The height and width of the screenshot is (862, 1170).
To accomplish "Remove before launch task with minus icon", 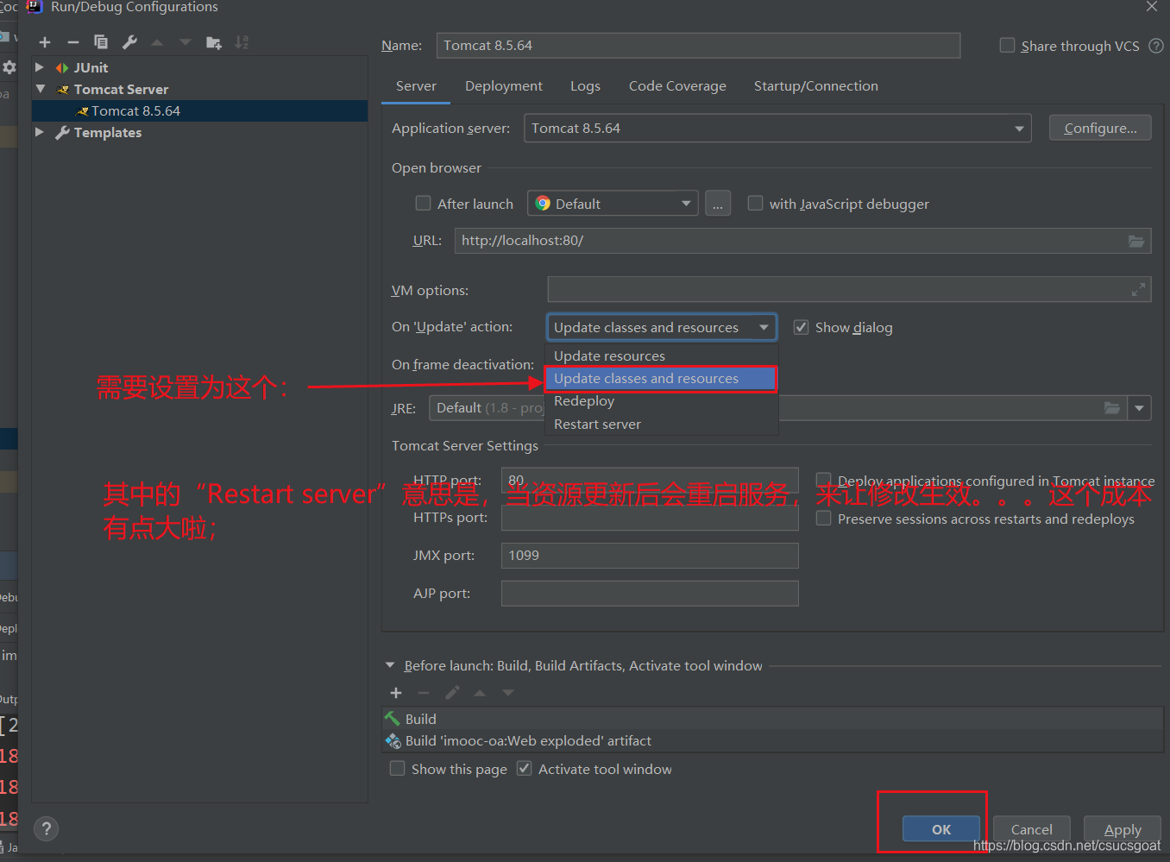I will [x=424, y=693].
